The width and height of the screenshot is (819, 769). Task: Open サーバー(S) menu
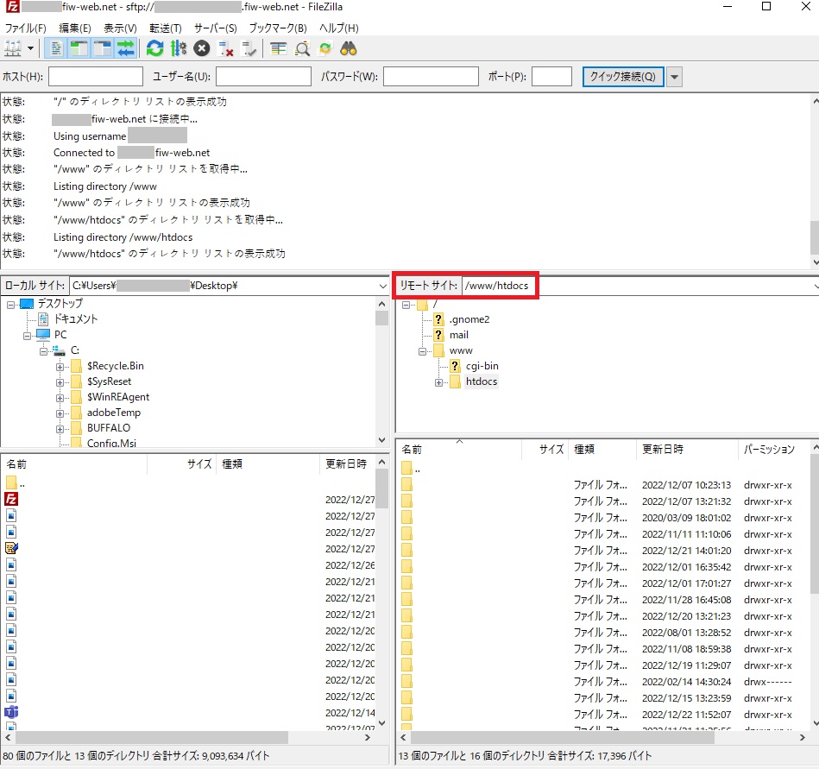(x=215, y=28)
